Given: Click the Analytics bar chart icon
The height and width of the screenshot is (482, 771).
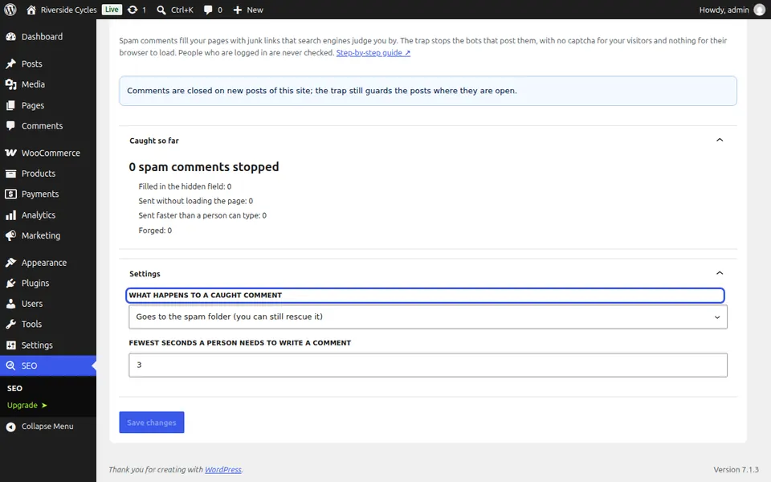Looking at the screenshot, I should [x=10, y=215].
